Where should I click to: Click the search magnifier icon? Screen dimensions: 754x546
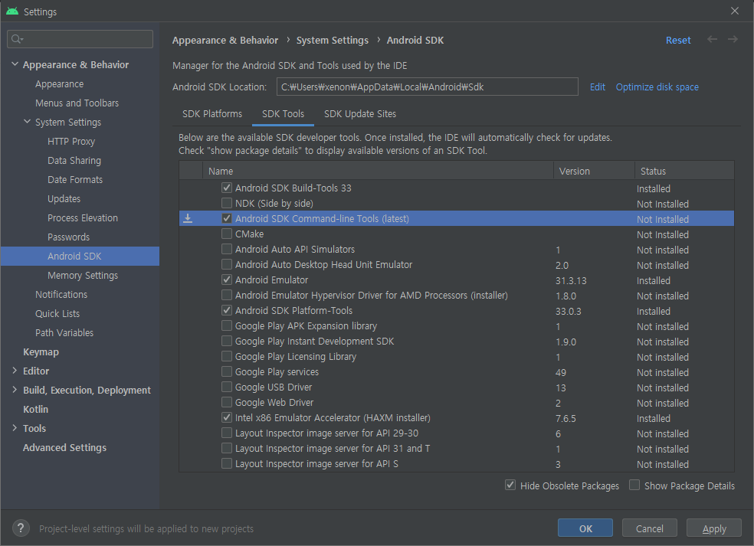pyautogui.click(x=17, y=39)
